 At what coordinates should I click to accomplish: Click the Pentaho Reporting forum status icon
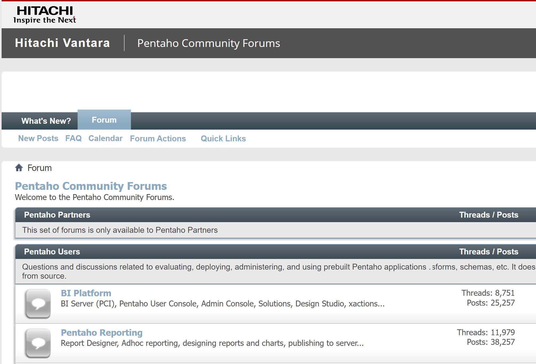point(38,343)
